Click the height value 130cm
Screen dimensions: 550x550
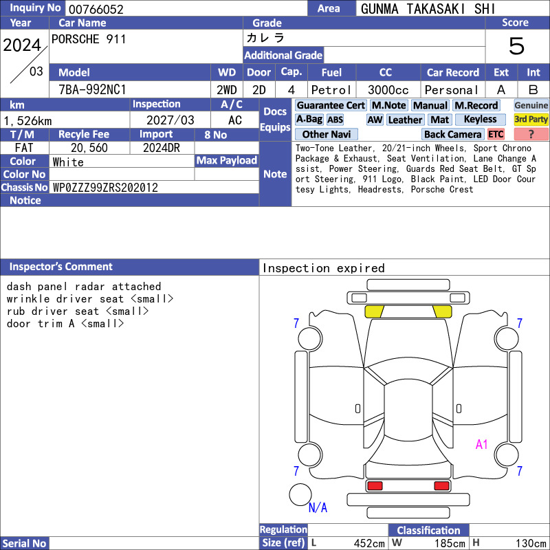(x=531, y=543)
